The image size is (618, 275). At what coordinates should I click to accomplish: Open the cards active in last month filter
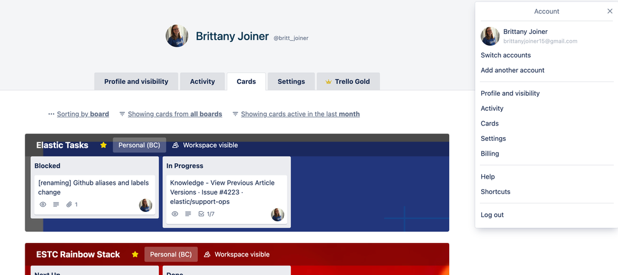pyautogui.click(x=300, y=114)
